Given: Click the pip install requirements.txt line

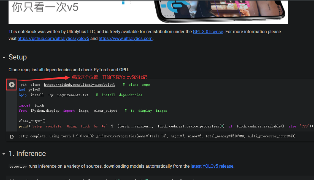Looking at the screenshot, I should tap(80, 95).
